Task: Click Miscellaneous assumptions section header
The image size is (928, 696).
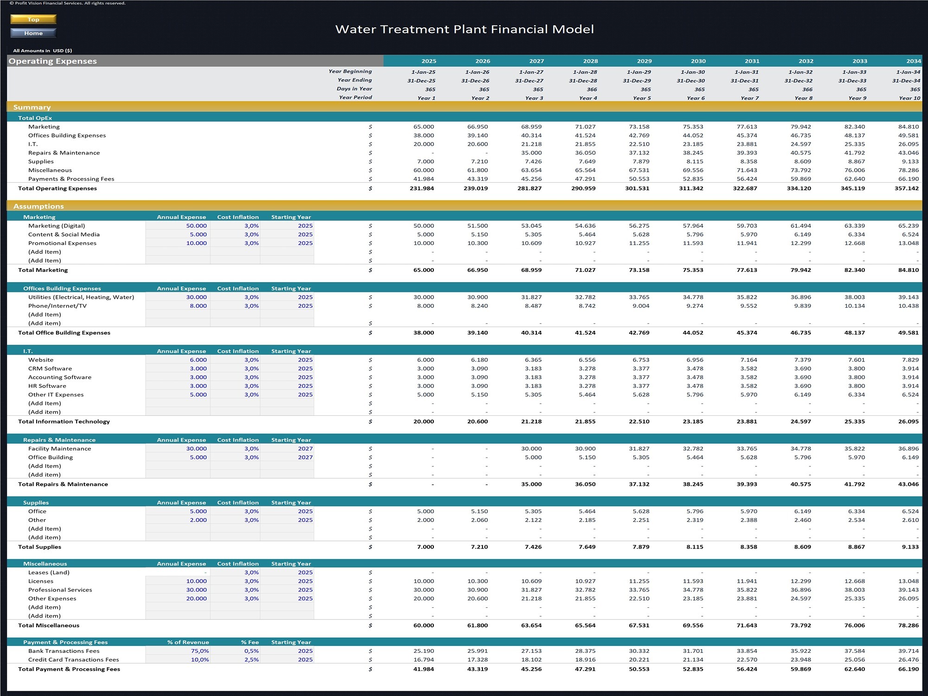Action: [45, 564]
